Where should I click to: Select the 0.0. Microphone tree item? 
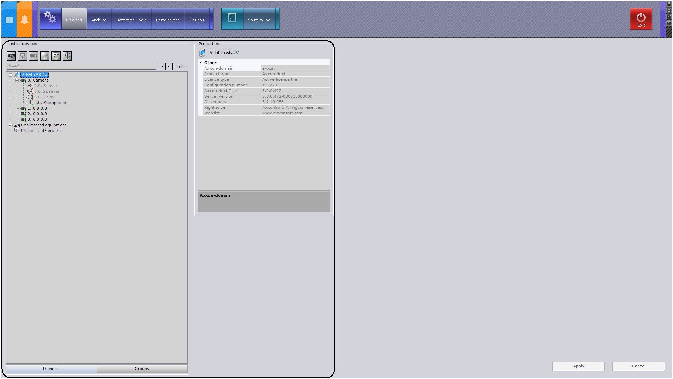click(50, 103)
